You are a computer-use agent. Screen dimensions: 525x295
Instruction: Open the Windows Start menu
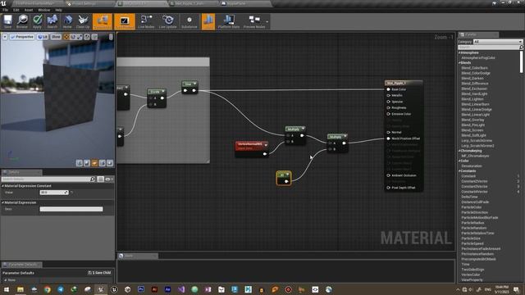[x=7, y=289]
